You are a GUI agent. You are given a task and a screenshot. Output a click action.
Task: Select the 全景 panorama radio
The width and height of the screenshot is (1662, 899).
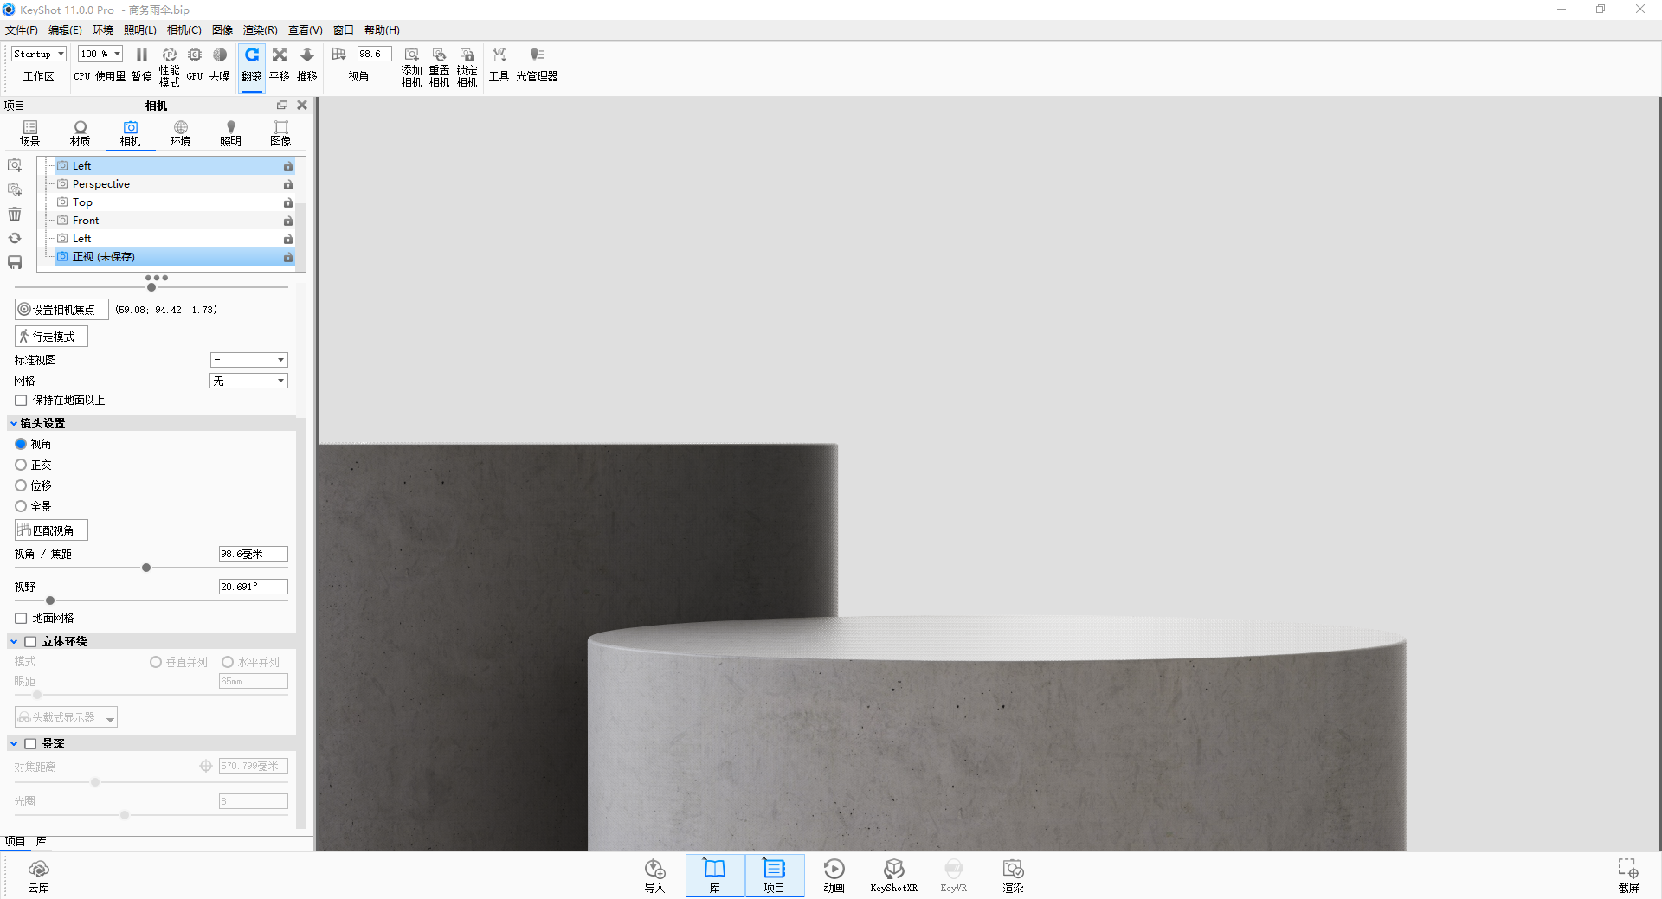coord(21,506)
